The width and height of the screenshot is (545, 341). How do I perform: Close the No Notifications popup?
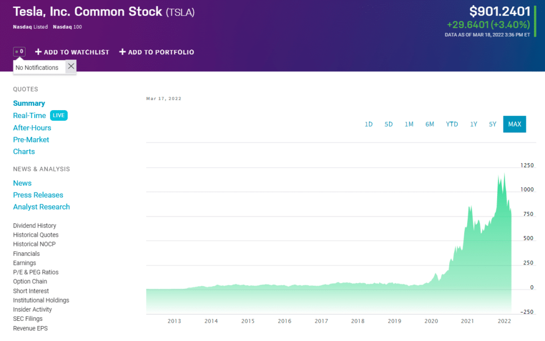[x=71, y=66]
